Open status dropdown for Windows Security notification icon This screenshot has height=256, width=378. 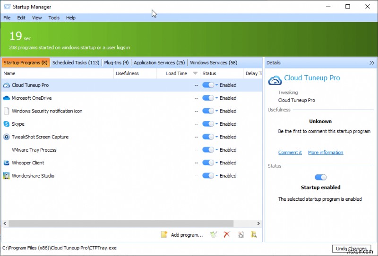pyautogui.click(x=216, y=111)
